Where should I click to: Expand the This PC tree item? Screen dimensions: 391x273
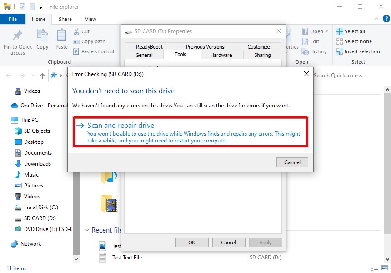8,120
